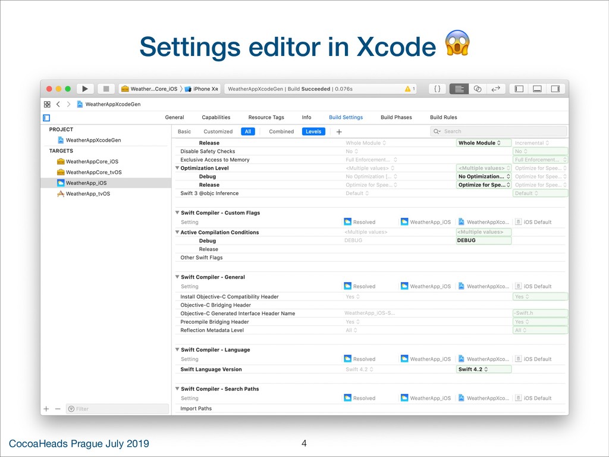Add a build setting with the plus button
Image resolution: width=609 pixels, height=457 pixels.
(x=339, y=132)
